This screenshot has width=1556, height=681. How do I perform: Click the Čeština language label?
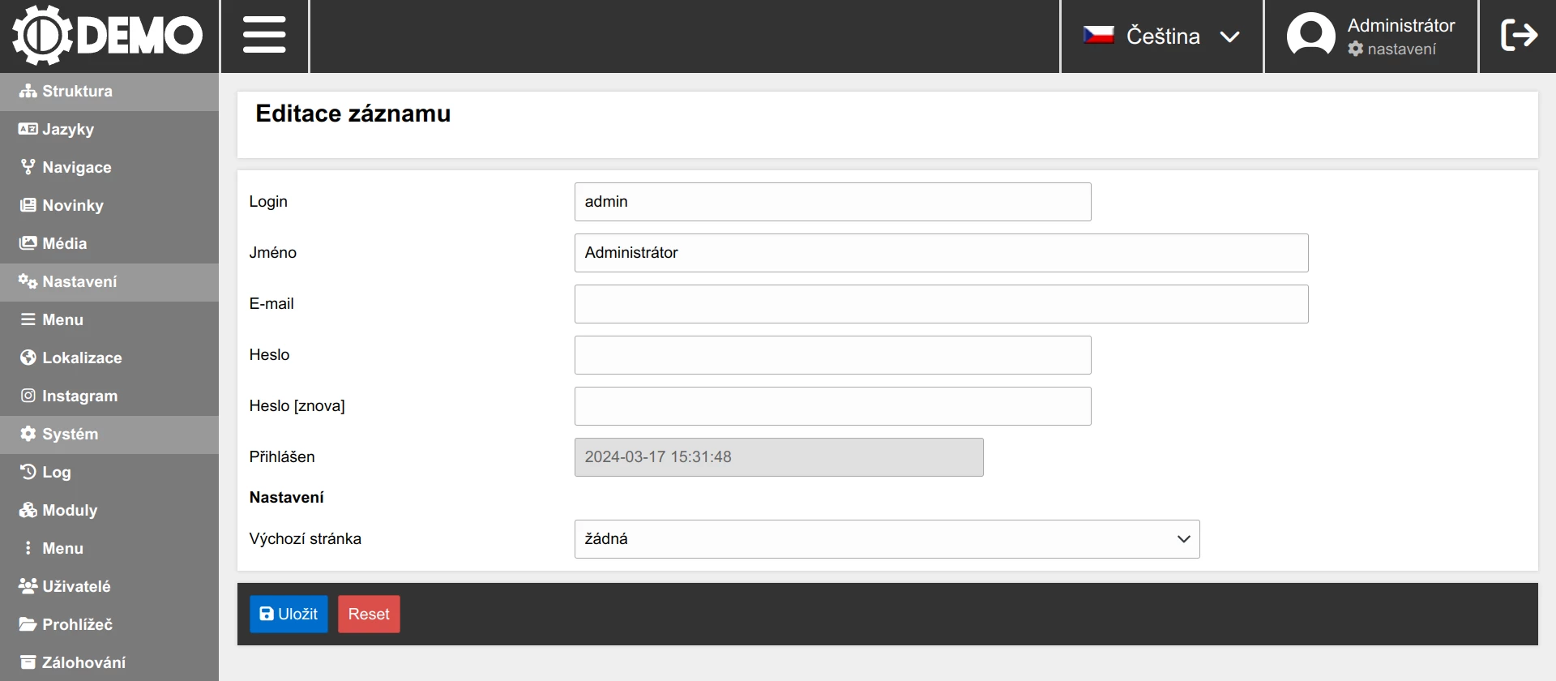click(1163, 36)
